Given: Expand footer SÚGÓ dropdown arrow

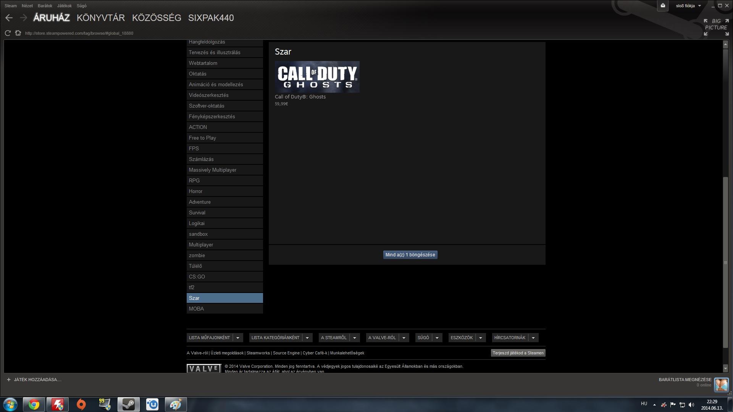Looking at the screenshot, I should point(437,338).
